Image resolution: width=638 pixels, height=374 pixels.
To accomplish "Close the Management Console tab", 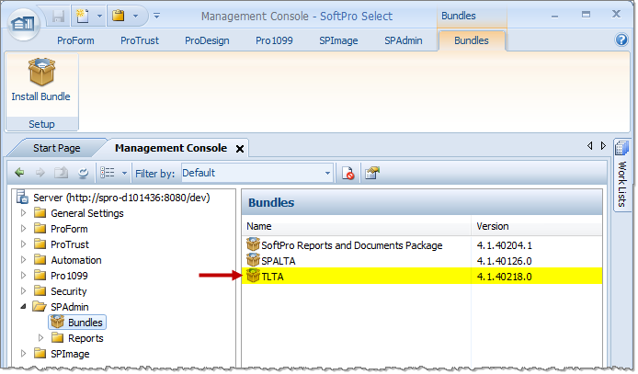I will click(240, 149).
